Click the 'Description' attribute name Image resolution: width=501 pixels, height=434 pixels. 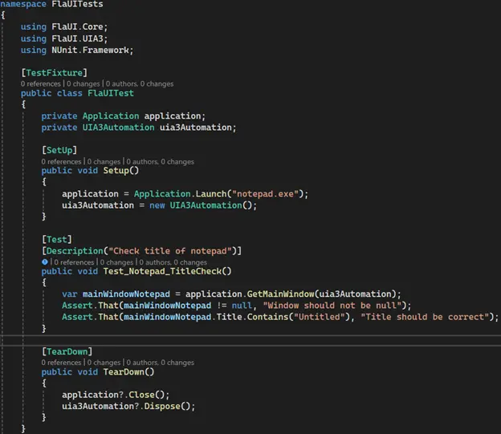click(75, 251)
